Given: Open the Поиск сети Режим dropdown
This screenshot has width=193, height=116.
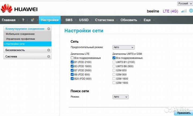Looking at the screenshot, I should (120, 97).
